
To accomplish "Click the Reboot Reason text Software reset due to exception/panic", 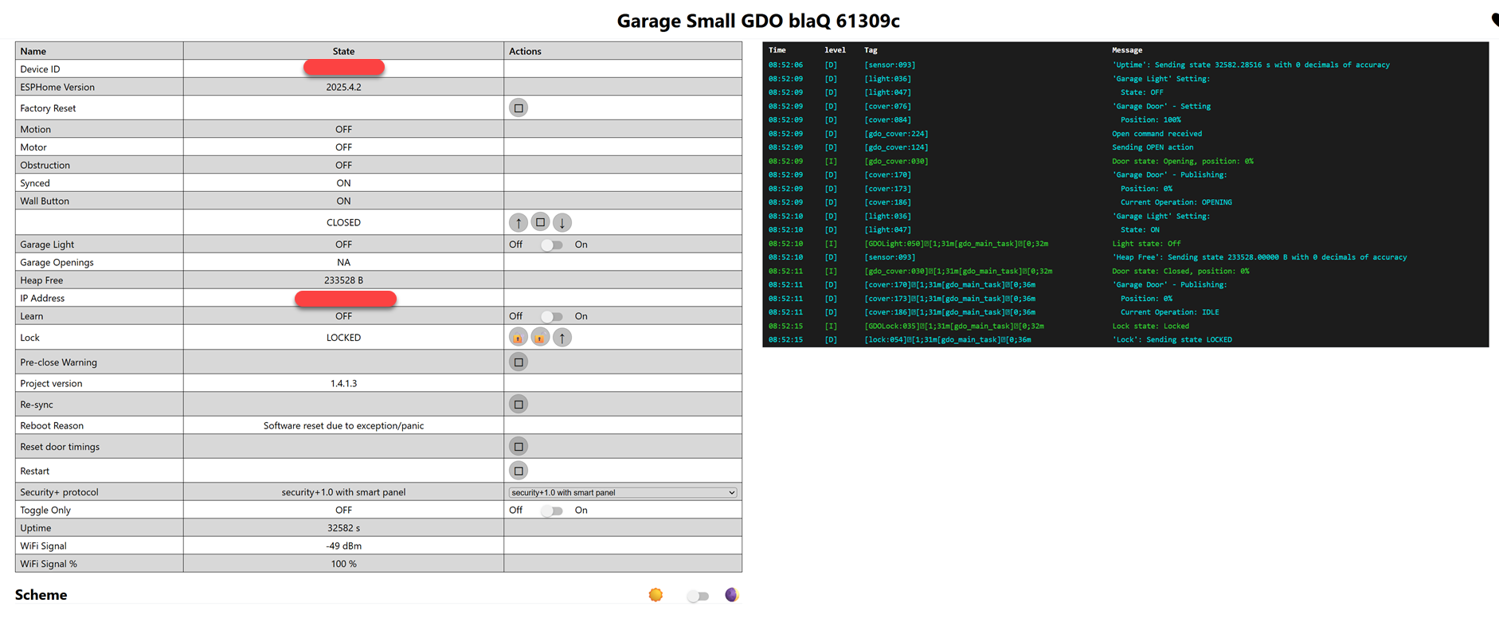I will click(343, 426).
